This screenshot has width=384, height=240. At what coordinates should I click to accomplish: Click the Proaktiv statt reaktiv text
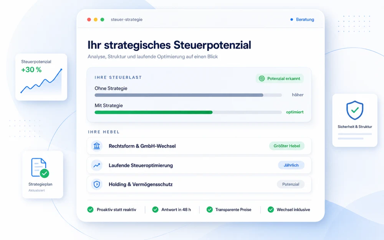tap(116, 210)
